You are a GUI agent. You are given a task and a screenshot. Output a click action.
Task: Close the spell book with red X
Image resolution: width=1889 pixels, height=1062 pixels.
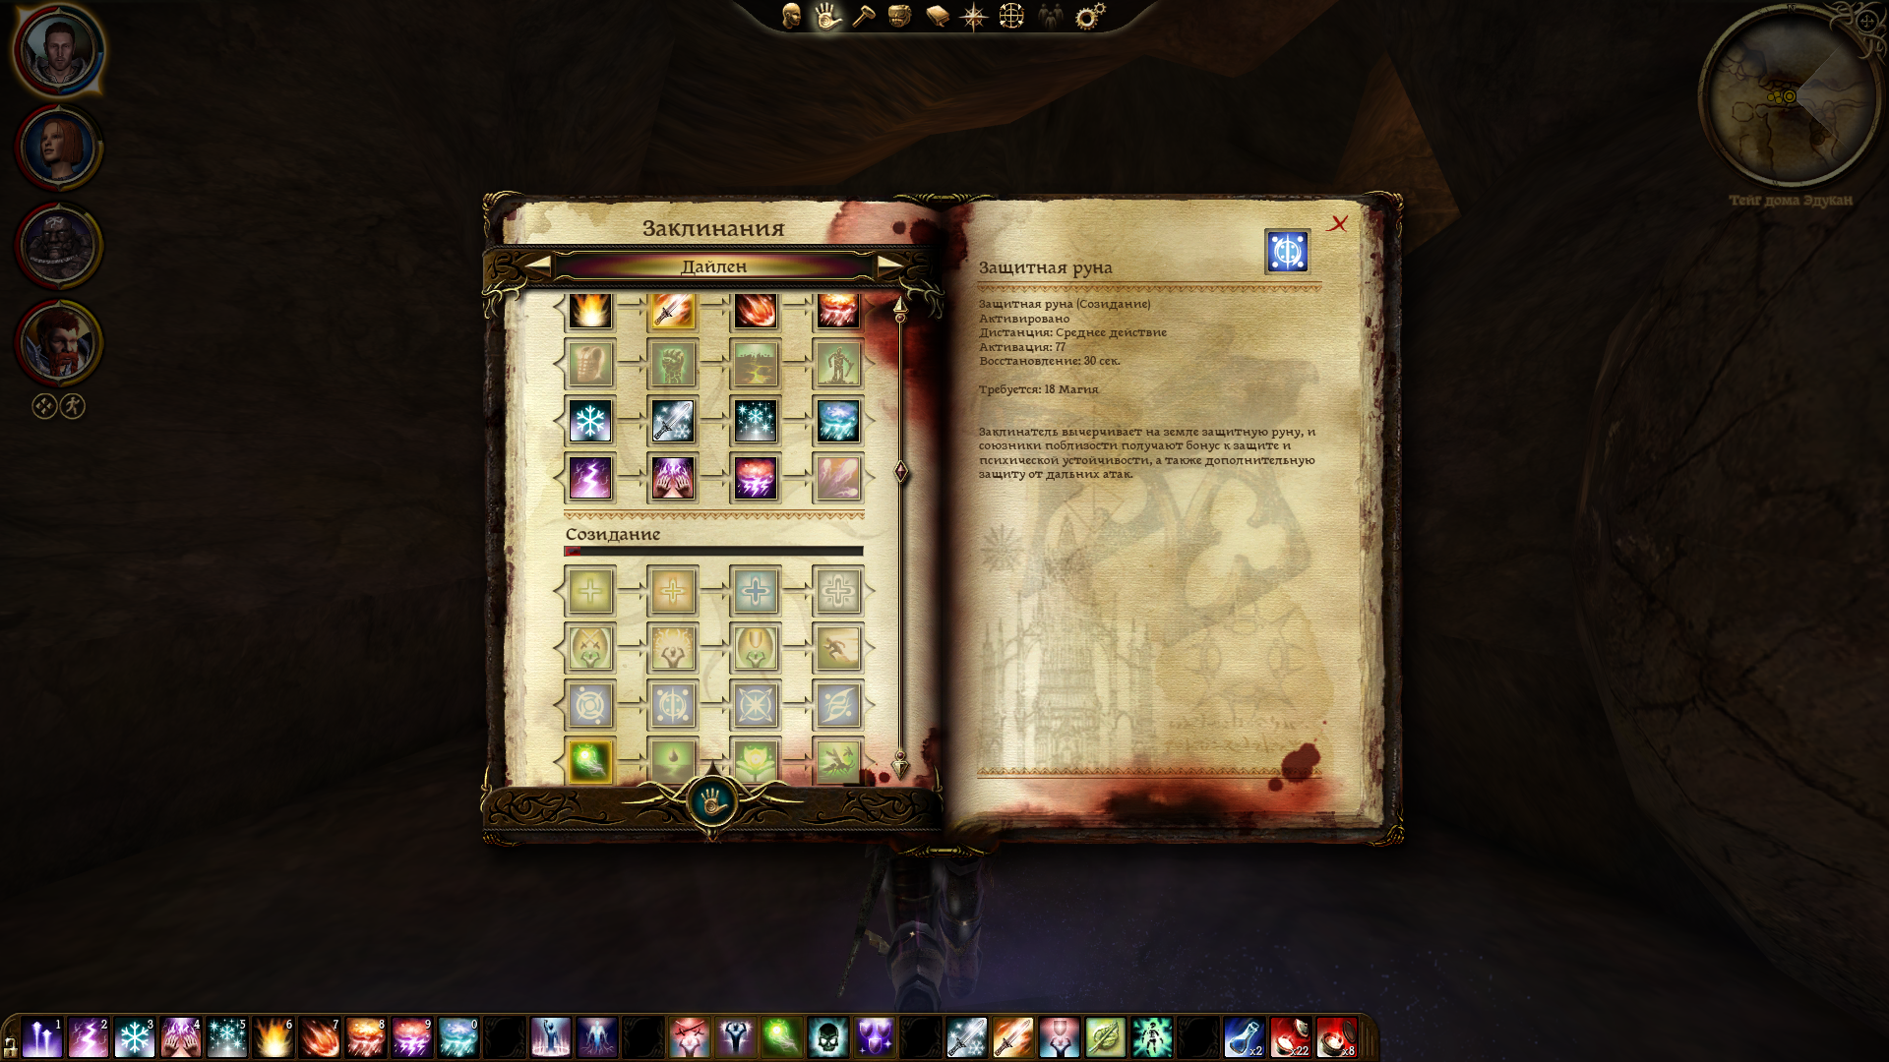pyautogui.click(x=1338, y=224)
